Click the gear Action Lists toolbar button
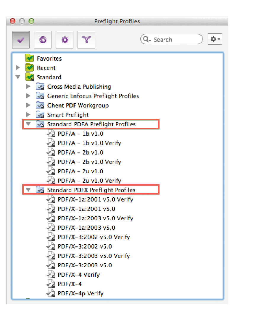The height and width of the screenshot is (314, 256). point(64,40)
